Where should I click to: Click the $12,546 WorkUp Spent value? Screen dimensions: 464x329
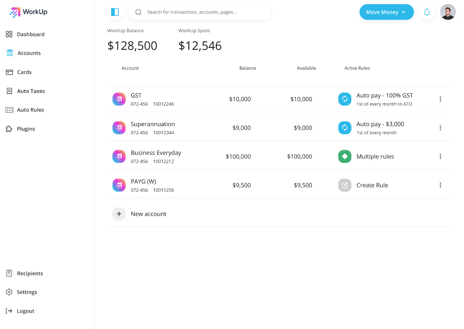click(x=200, y=46)
